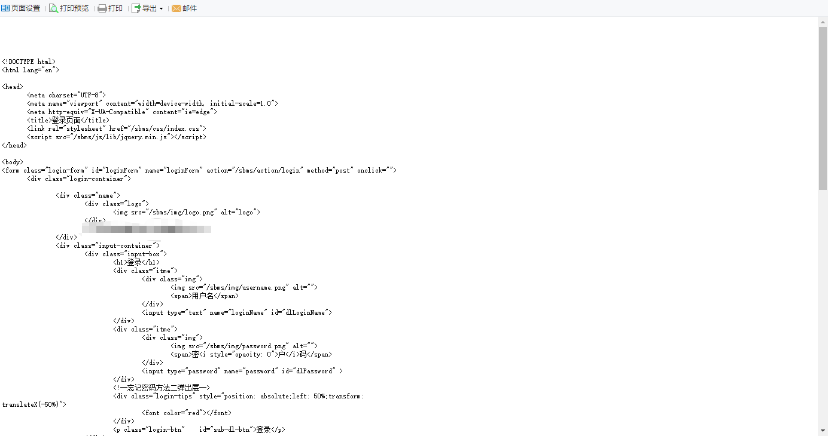Click the input name="loginName" line

pyautogui.click(x=237, y=312)
